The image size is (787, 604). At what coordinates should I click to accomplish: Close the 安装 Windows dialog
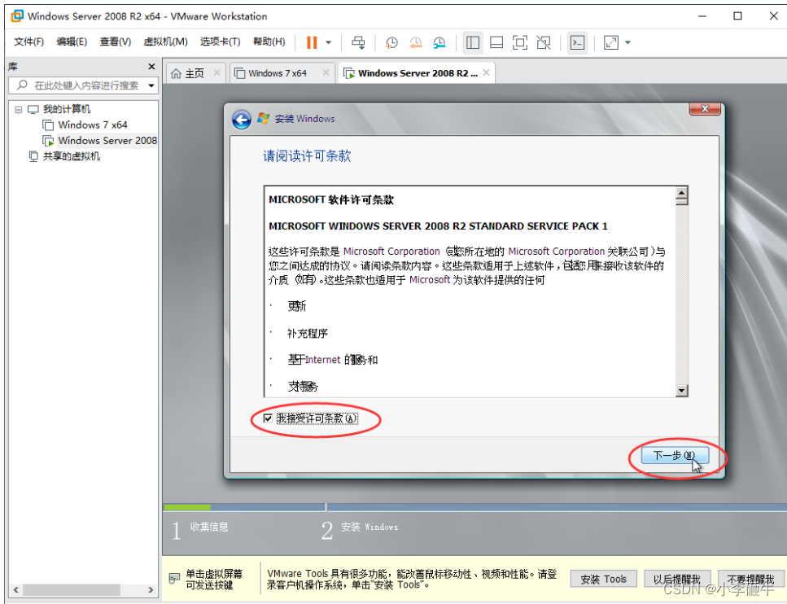[x=705, y=108]
